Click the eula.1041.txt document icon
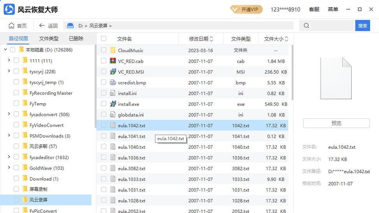Viewport: 379px width, 213px height. (x=113, y=136)
